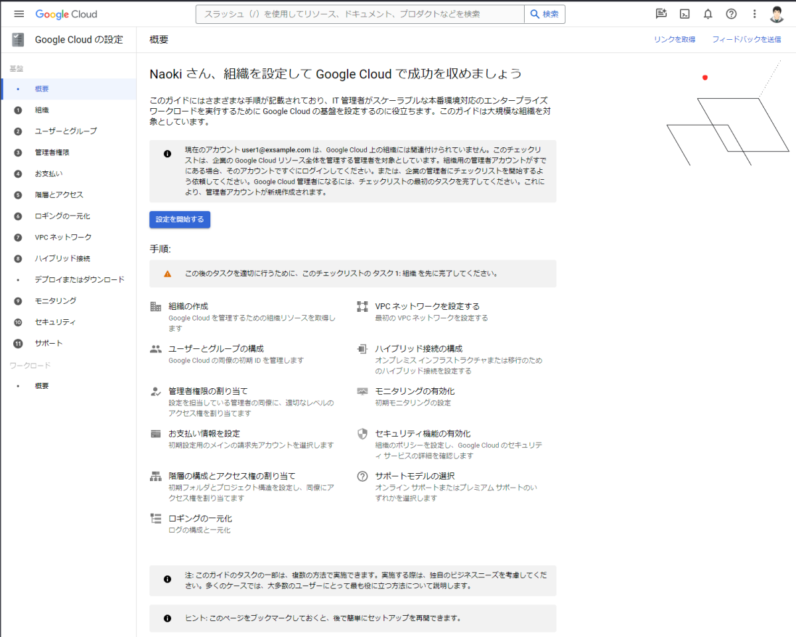This screenshot has width=796, height=637.
Task: Click the 組織の作成 building icon
Action: click(156, 307)
